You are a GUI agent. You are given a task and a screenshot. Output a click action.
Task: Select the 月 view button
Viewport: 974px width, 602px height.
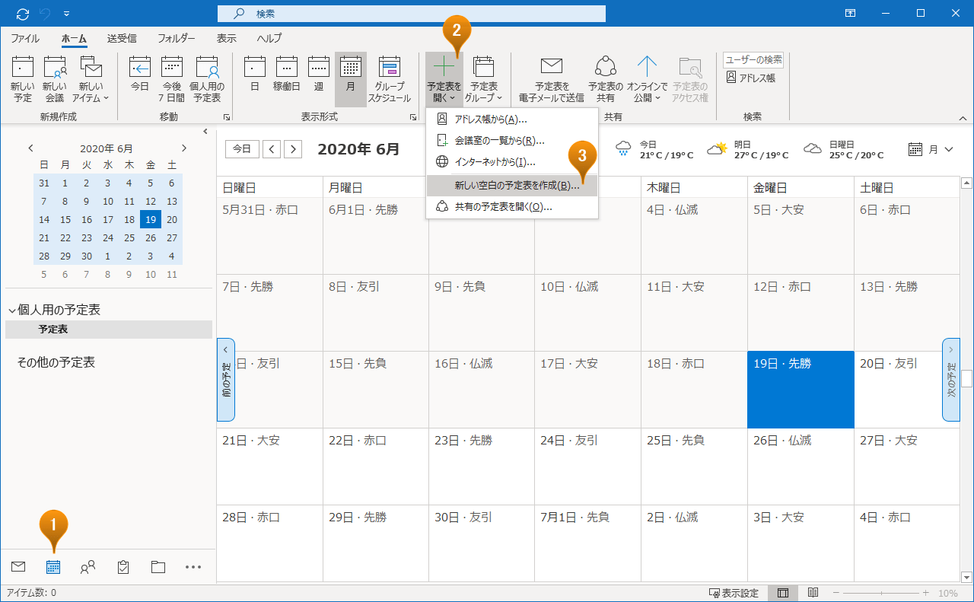[x=351, y=79]
